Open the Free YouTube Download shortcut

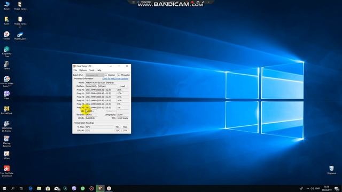pyautogui.click(x=6, y=171)
